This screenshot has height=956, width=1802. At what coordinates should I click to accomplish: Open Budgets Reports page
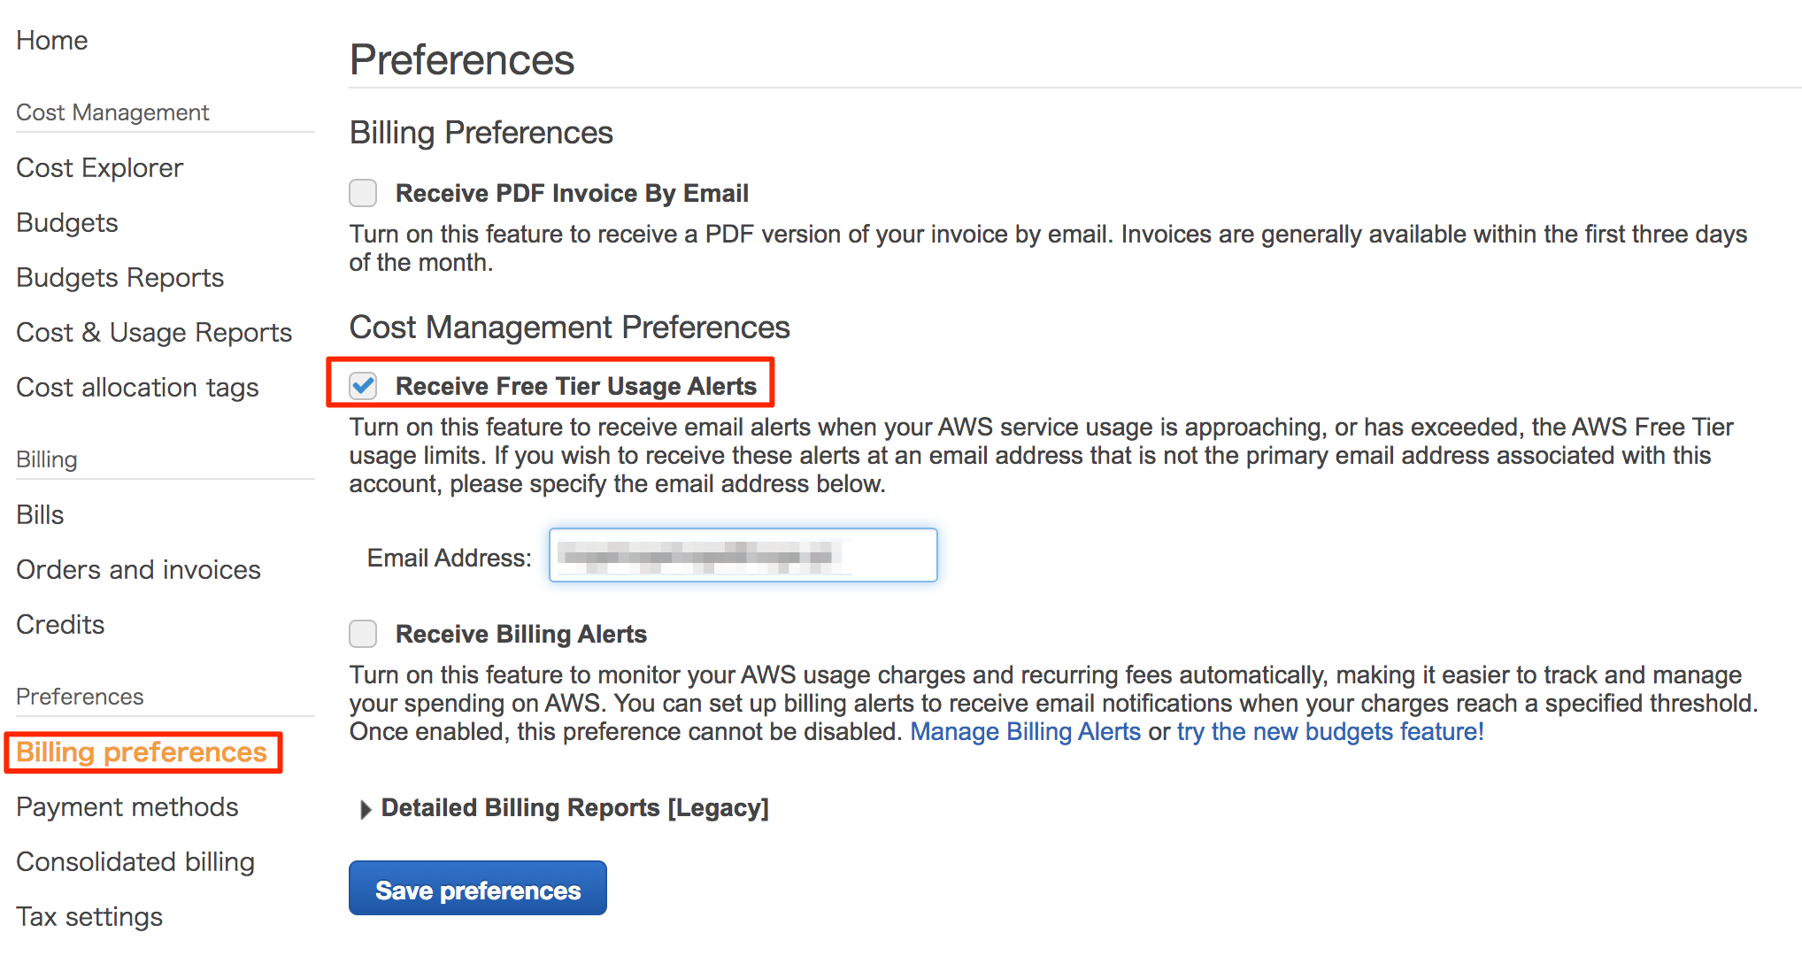tap(120, 278)
